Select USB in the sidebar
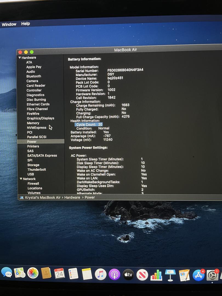 pos(31,174)
